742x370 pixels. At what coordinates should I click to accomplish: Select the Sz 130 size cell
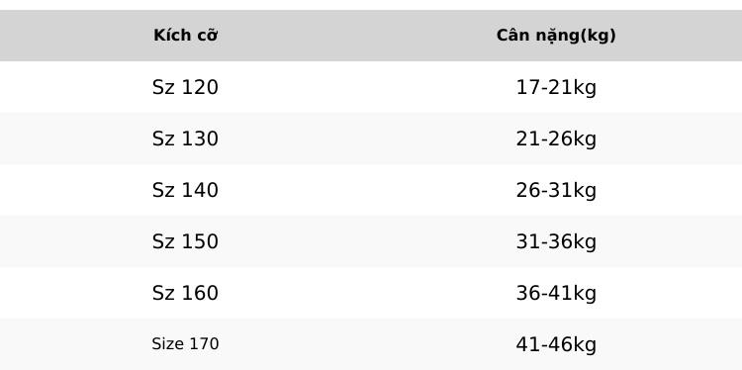[186, 139]
